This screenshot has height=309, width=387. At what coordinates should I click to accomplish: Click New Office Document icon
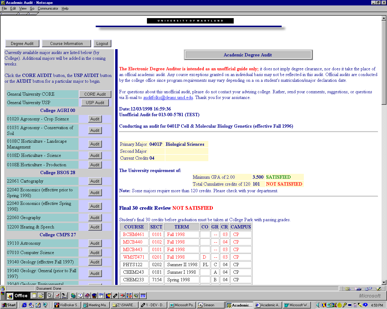coord(34,296)
